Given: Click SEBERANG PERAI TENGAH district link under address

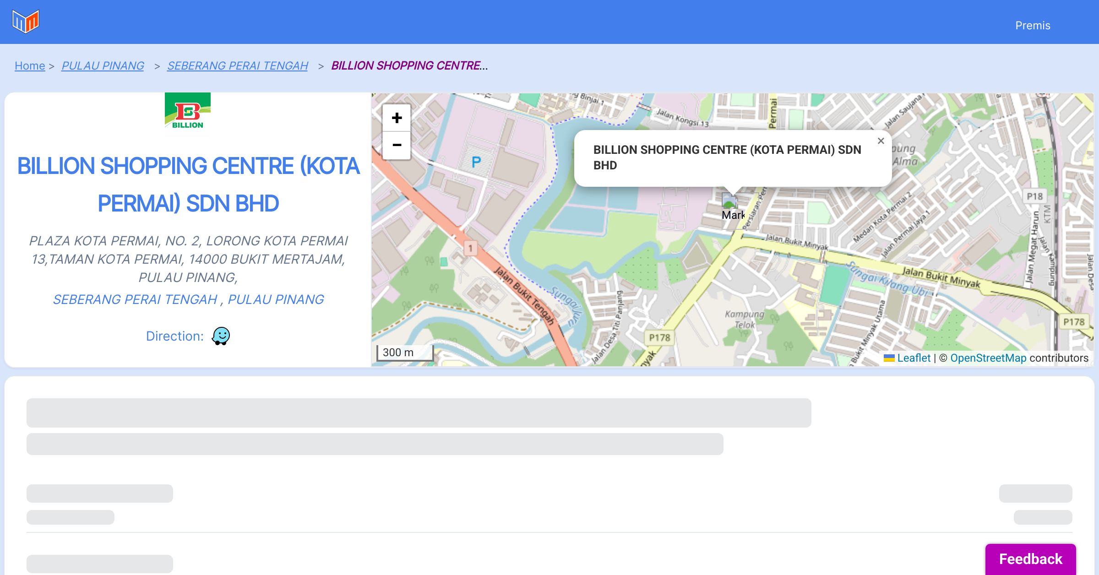Looking at the screenshot, I should 135,299.
